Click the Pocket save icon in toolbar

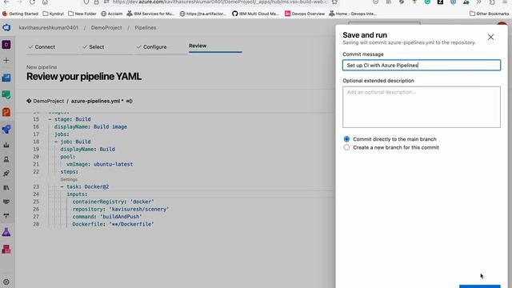(x=375, y=2)
